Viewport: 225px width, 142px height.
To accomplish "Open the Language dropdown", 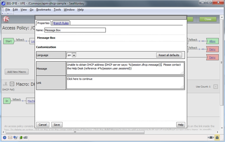I will pyautogui.click(x=74, y=55).
